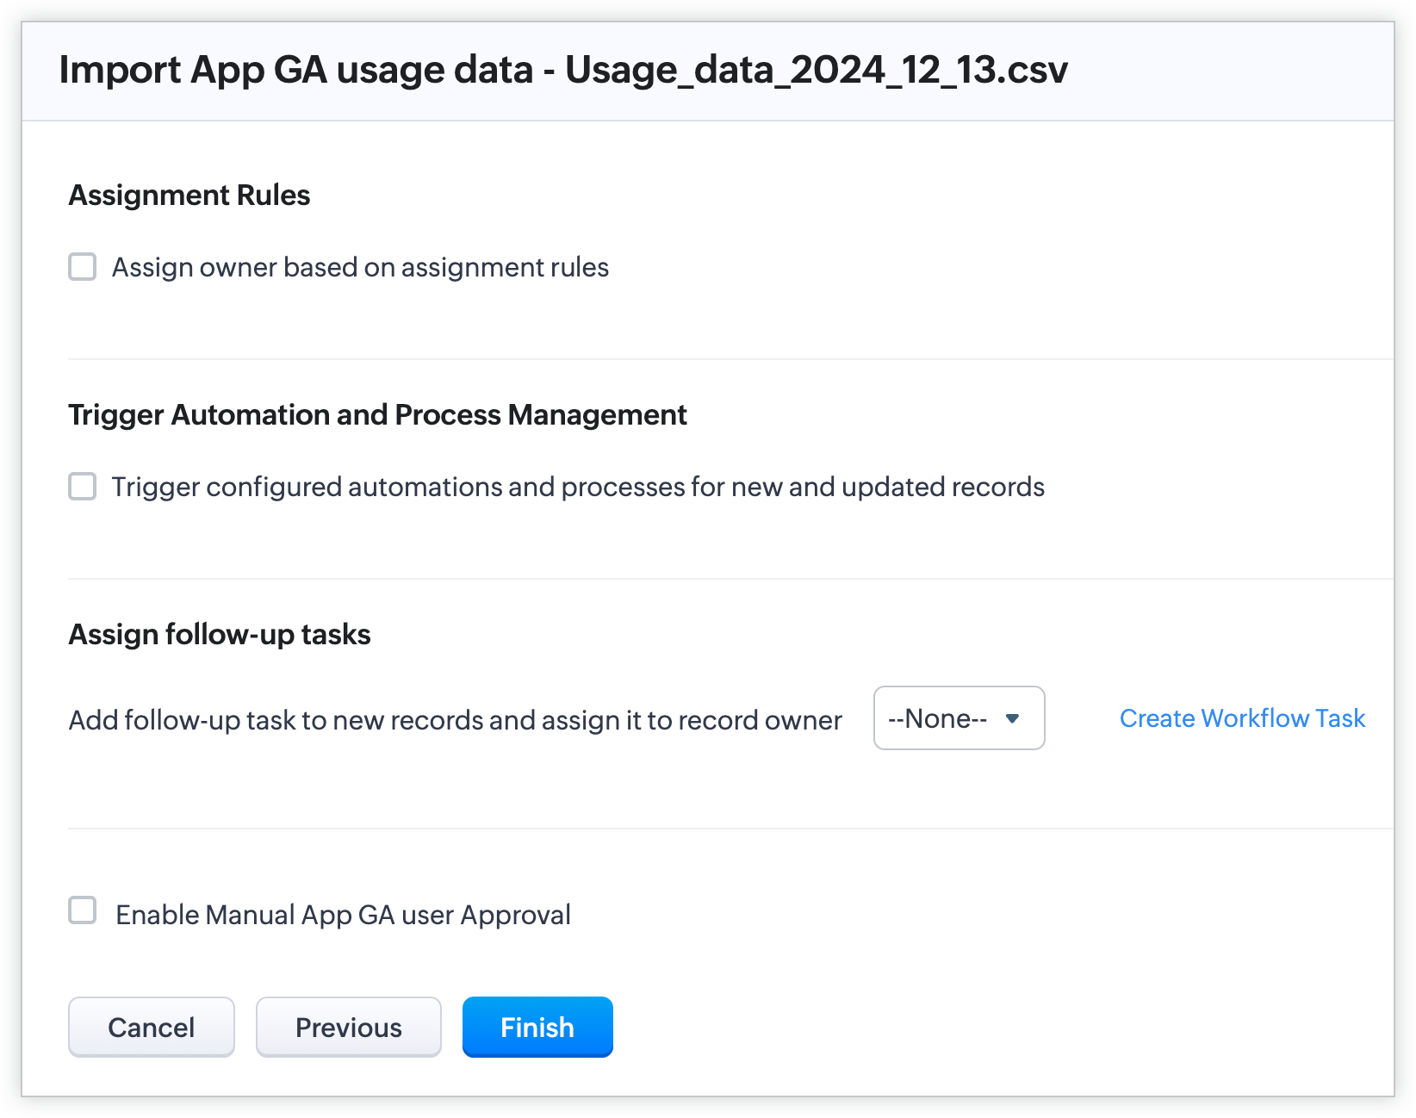Click the 'Add follow-up task to new records' text

pyautogui.click(x=454, y=720)
